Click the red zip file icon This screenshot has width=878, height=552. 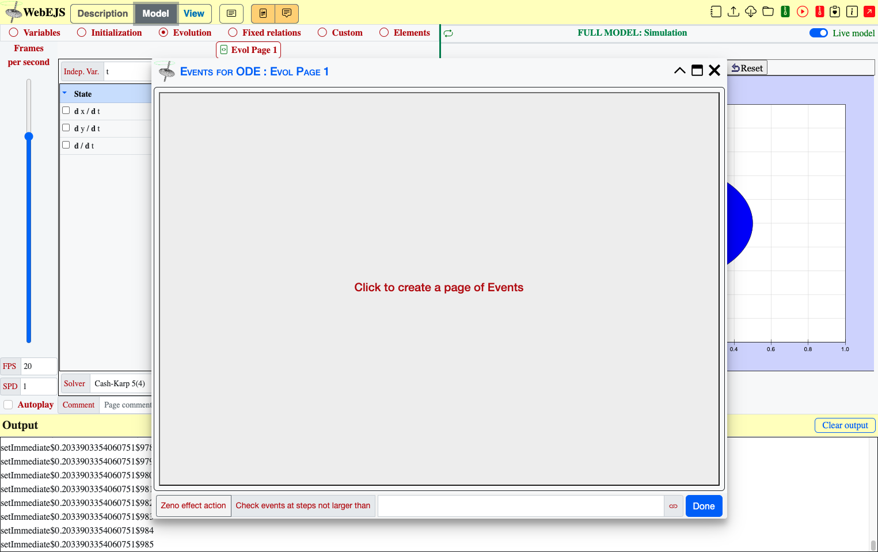tap(820, 12)
